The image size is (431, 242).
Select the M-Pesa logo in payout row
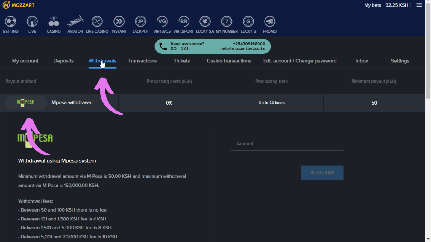(x=26, y=102)
